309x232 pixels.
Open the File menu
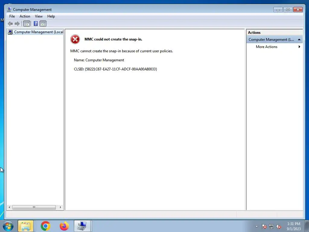[x=12, y=16]
